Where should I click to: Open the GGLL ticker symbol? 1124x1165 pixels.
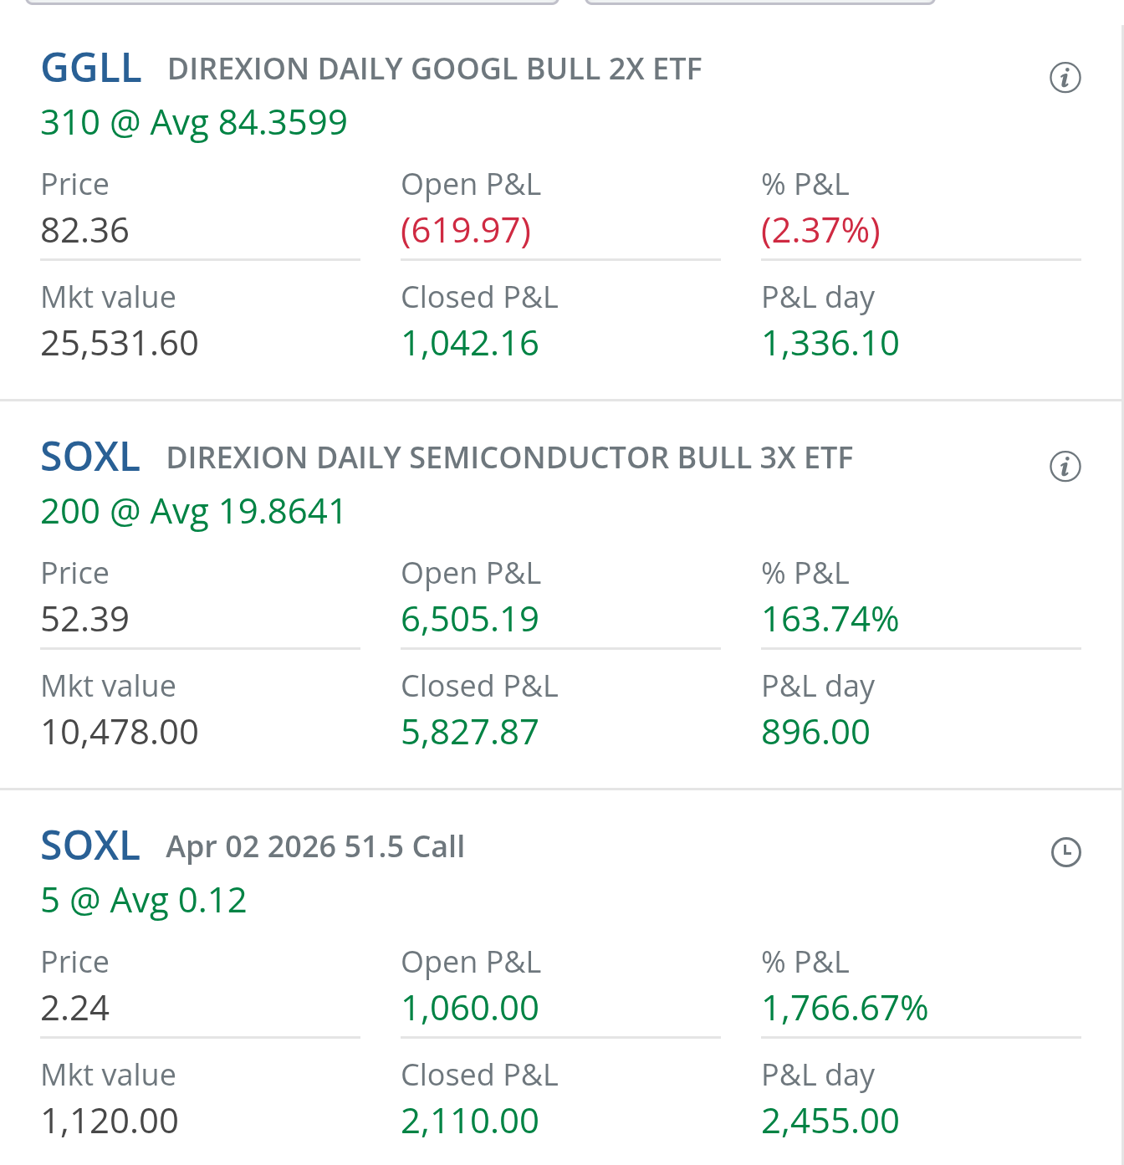91,69
